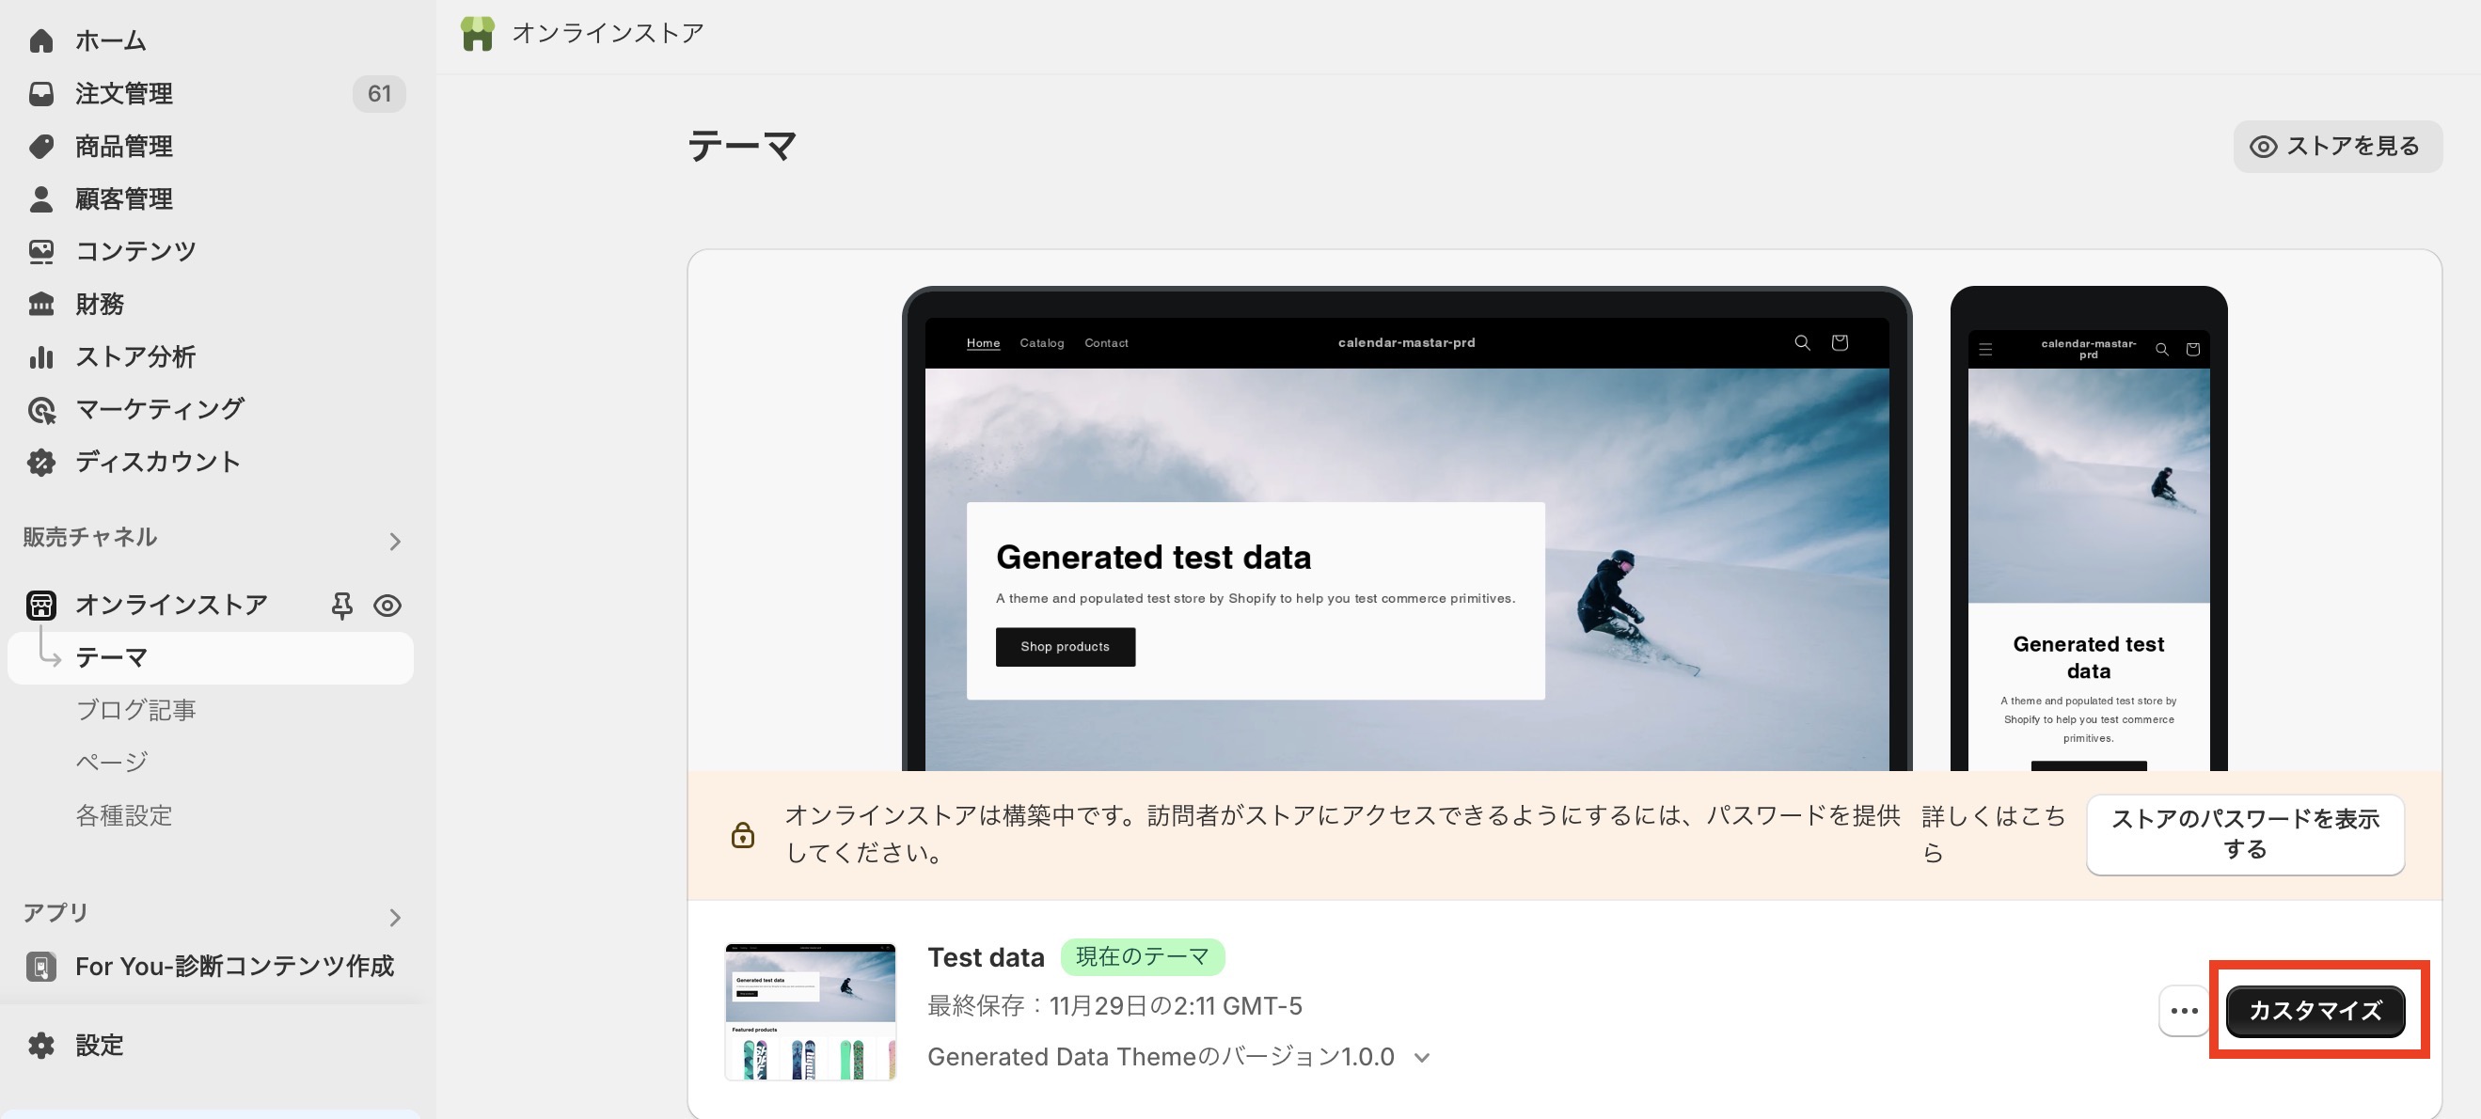Open 設定 at the bottom of the sidebar

point(99,1044)
